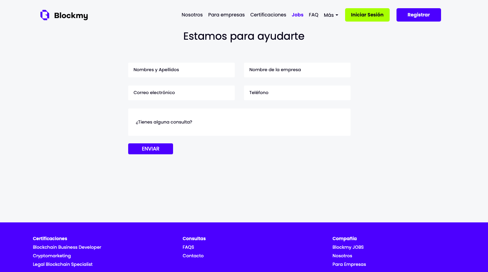Open the Nosotros menu item
Viewport: 488px width, 272px height.
tap(192, 15)
